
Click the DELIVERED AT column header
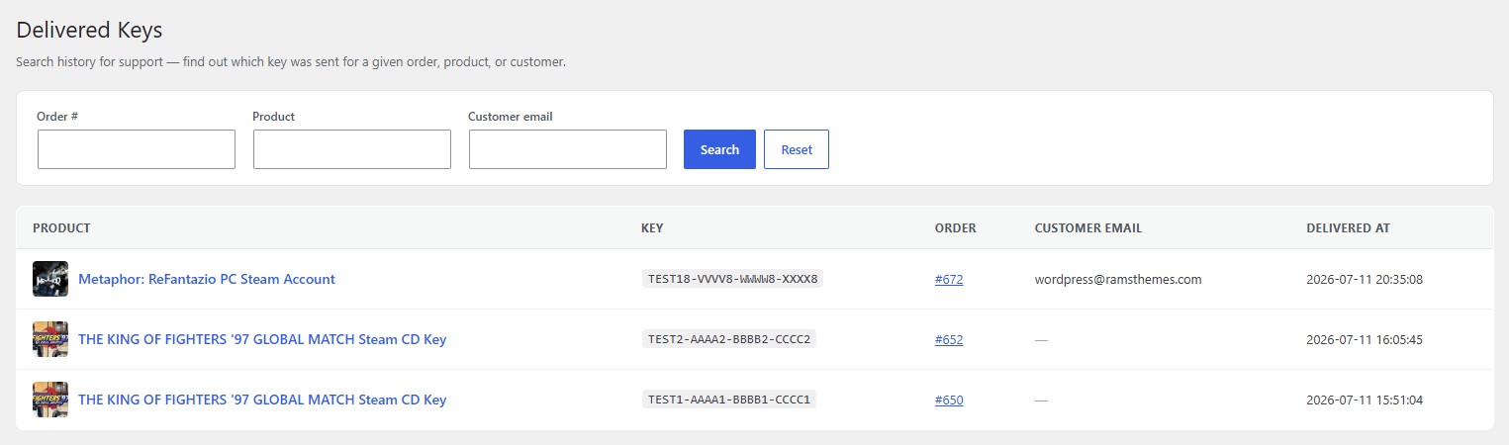pyautogui.click(x=1348, y=227)
